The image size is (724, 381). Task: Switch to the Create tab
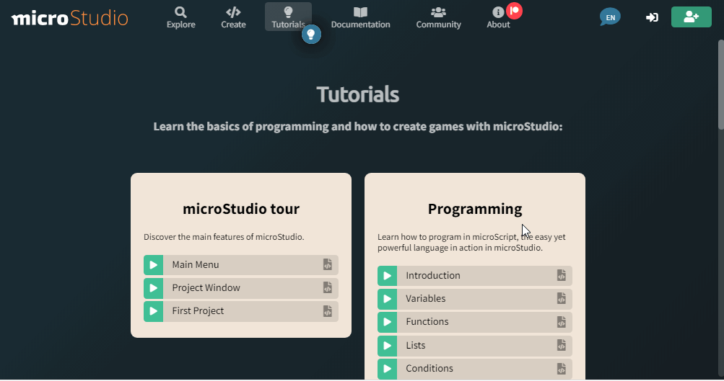pos(233,17)
